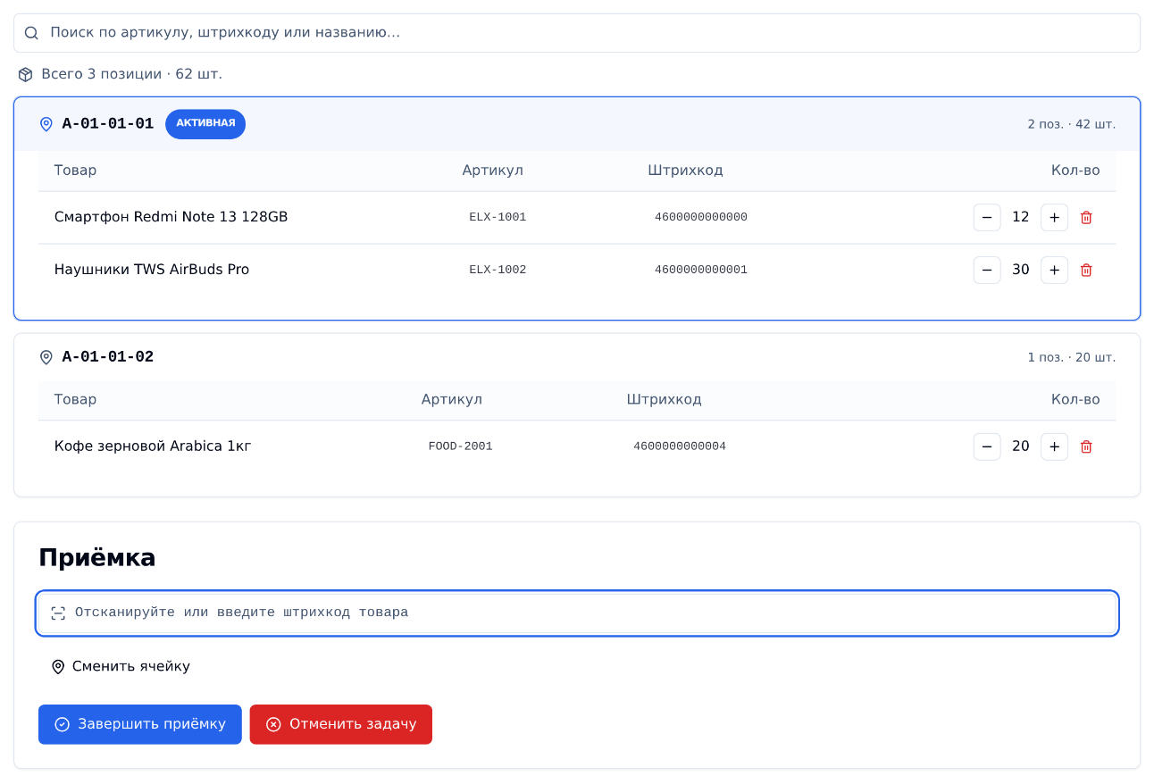Select cell header A-01-01-01
The height and width of the screenshot is (784, 1154).
[577, 124]
